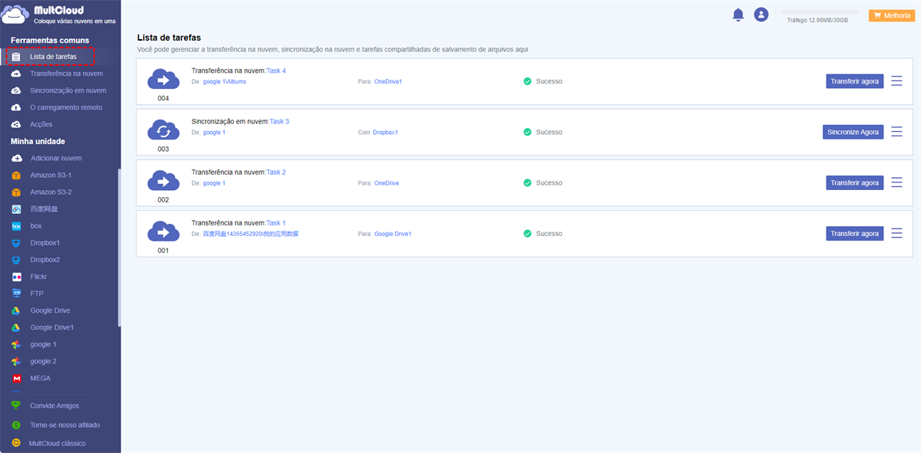
Task: Open the Task 1 link
Action: pyautogui.click(x=276, y=222)
